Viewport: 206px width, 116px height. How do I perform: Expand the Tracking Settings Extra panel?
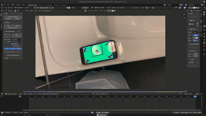13,55
